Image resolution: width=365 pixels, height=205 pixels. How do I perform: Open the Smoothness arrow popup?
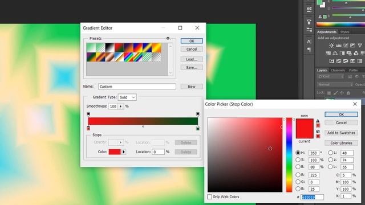(x=120, y=106)
